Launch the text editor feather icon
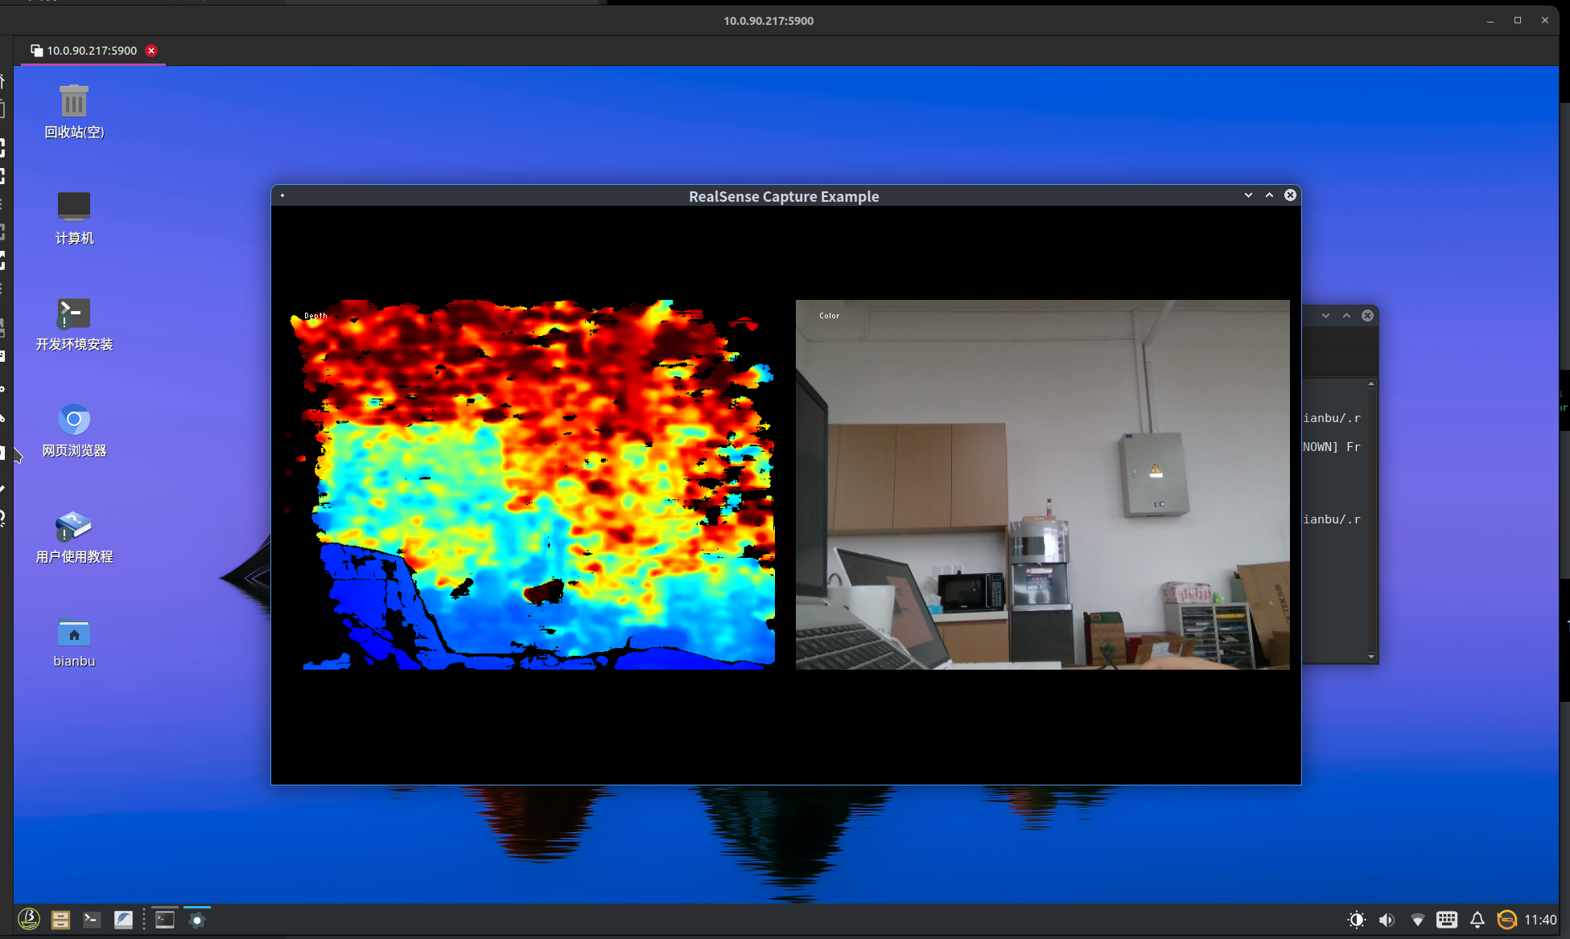1570x939 pixels. click(123, 920)
